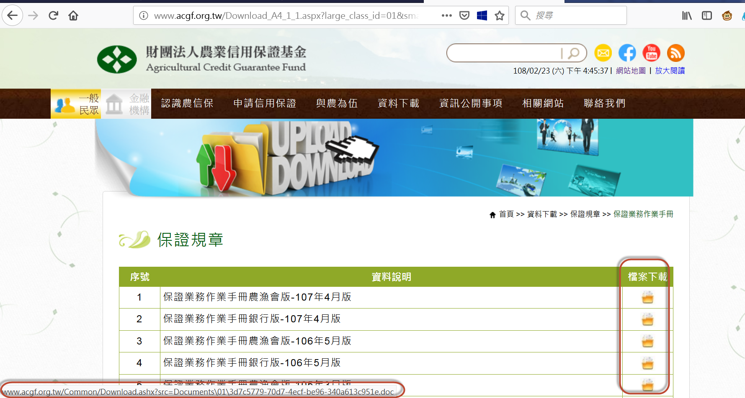Select the 一般民眾 user tab
The image size is (745, 398).
point(76,104)
